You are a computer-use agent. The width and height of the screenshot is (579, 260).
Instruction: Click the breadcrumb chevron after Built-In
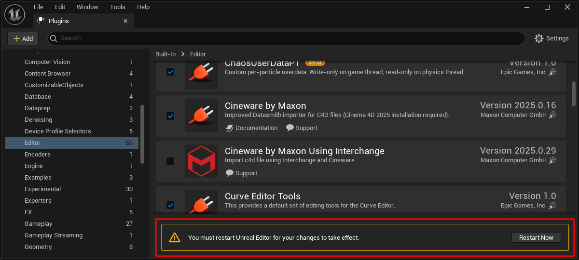[x=183, y=54]
